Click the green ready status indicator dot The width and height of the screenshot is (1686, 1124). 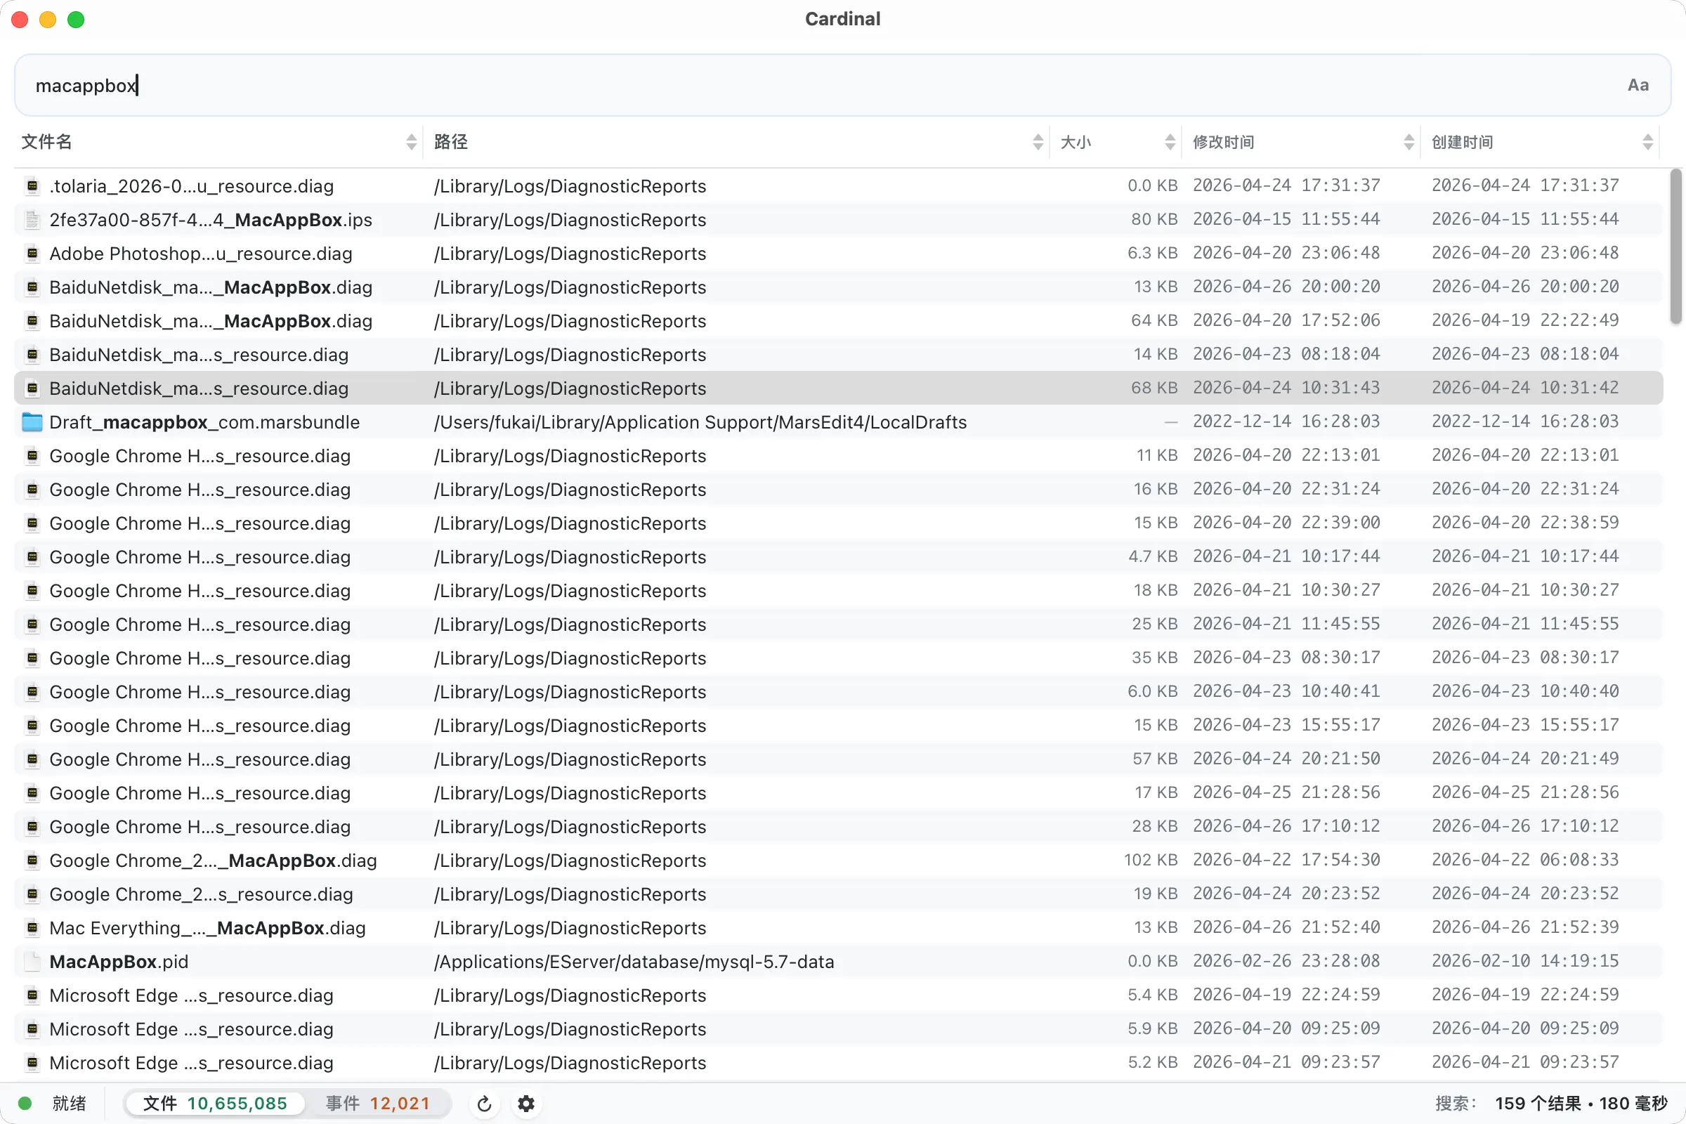(25, 1103)
